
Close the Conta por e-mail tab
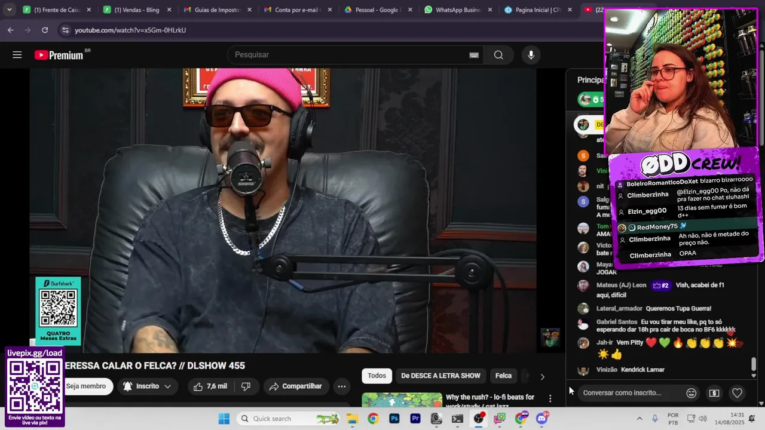[329, 10]
